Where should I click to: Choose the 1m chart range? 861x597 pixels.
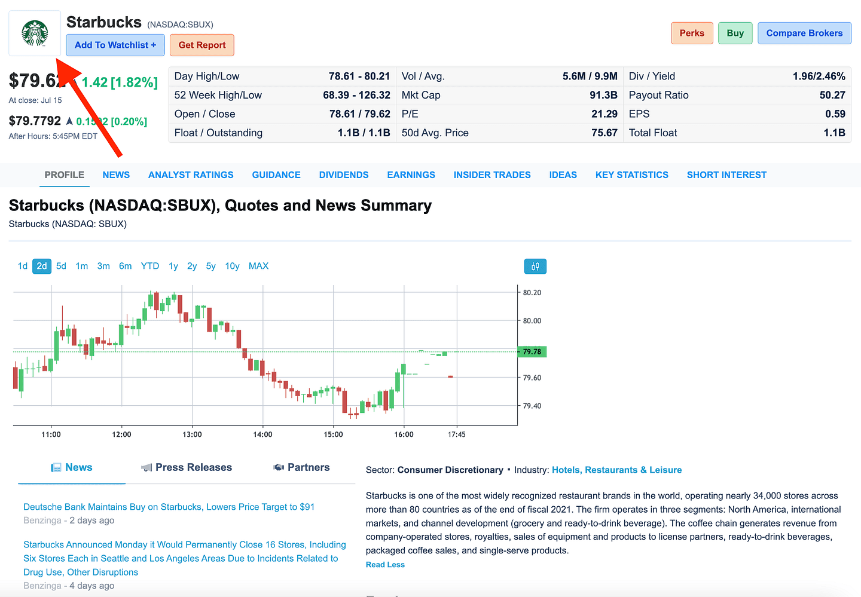[x=82, y=266]
